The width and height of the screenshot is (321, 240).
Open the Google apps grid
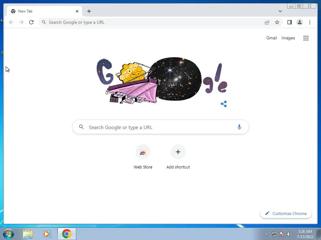tap(306, 38)
